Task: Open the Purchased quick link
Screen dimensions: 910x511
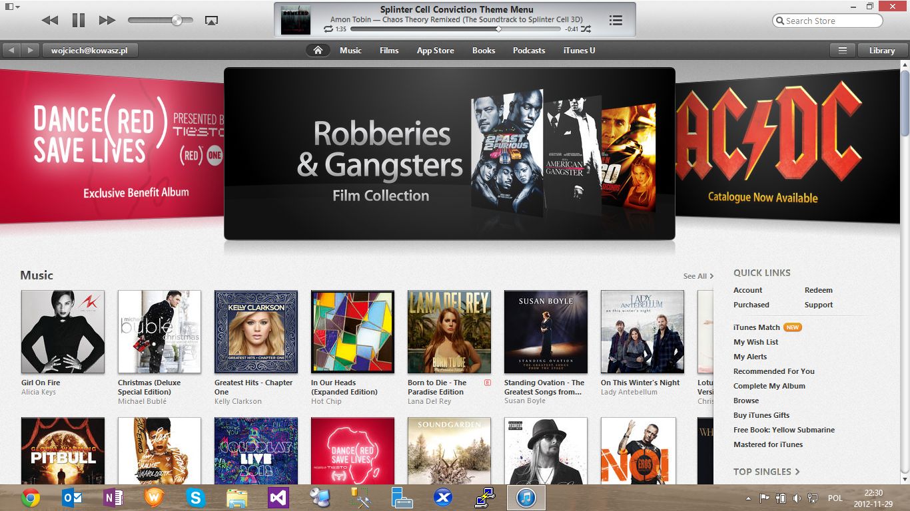Action: pos(751,305)
